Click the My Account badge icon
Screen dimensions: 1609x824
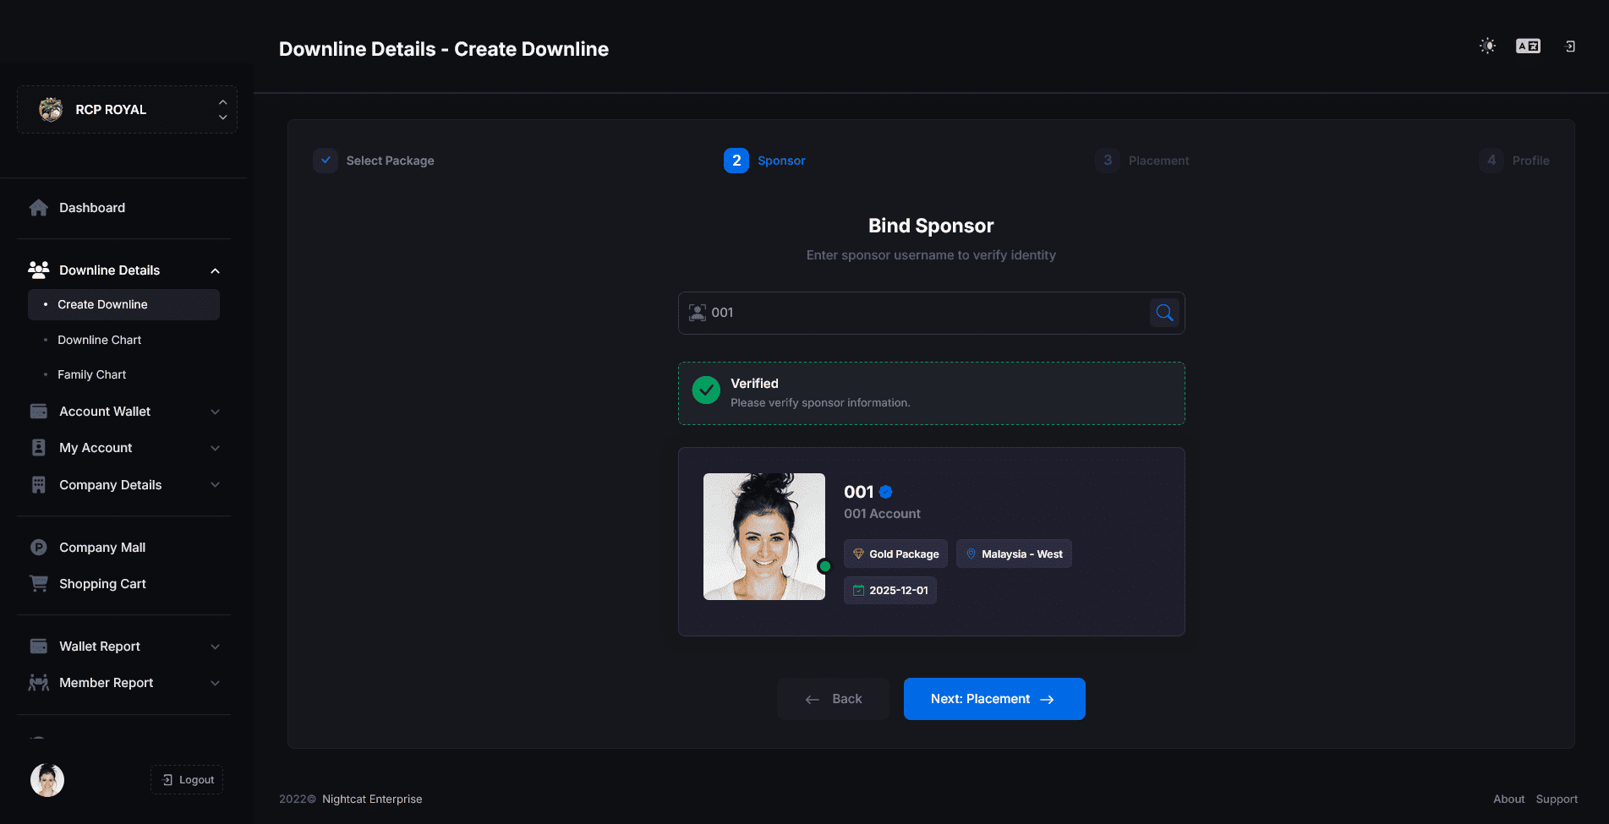(39, 448)
